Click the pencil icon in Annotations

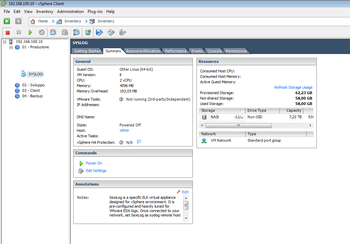coord(179,192)
